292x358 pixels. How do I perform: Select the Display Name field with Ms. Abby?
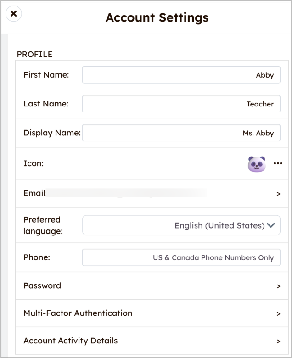point(181,133)
